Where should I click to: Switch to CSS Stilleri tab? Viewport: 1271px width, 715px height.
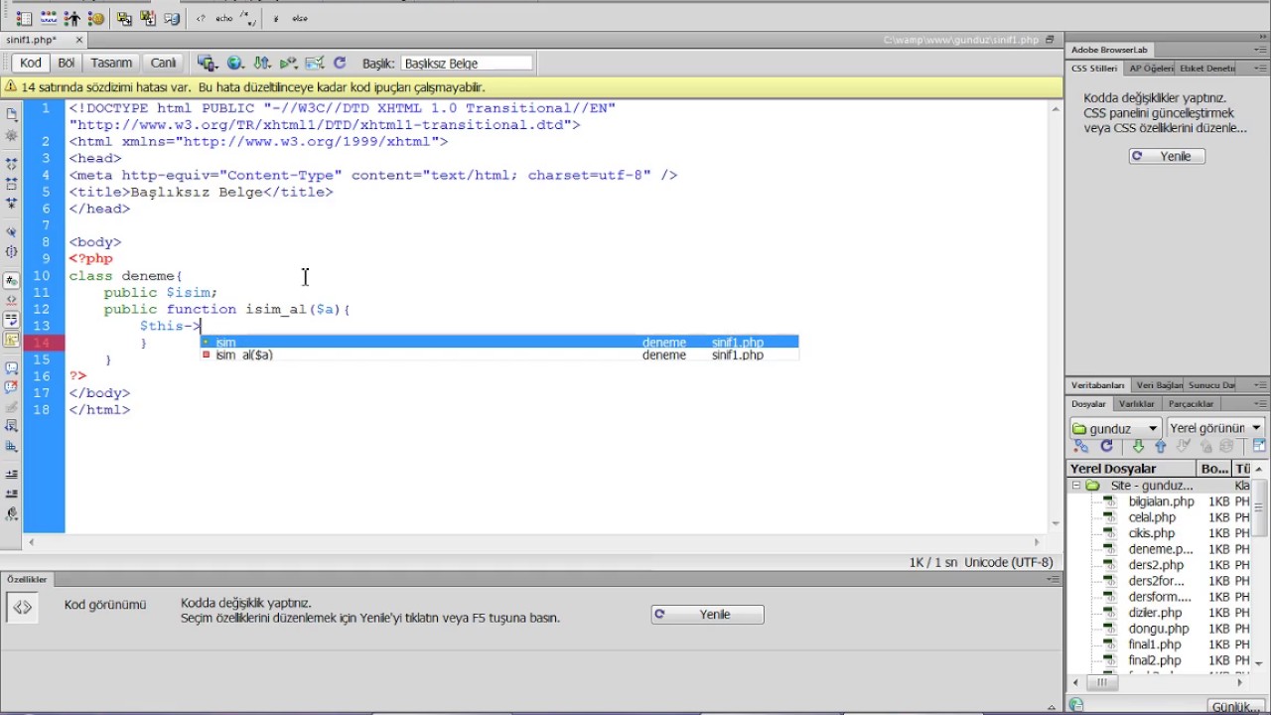(1093, 69)
